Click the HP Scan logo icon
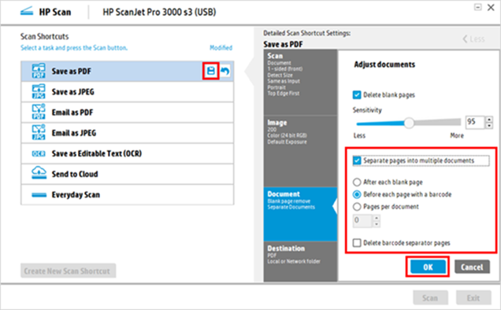Image resolution: width=501 pixels, height=310 pixels. click(x=27, y=12)
